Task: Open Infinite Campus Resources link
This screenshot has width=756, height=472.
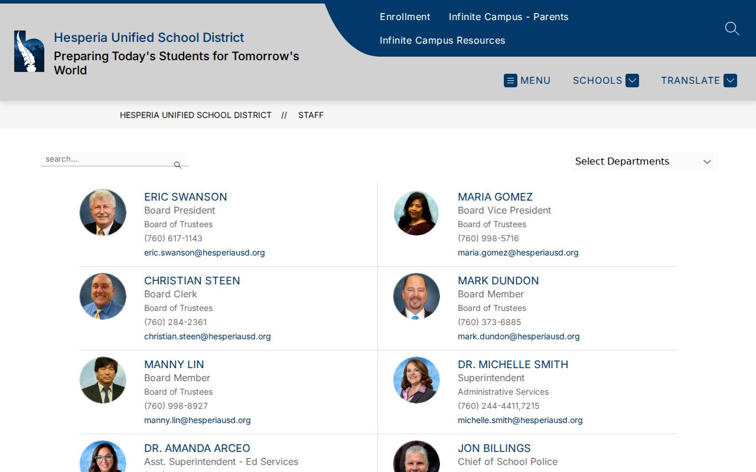Action: [x=442, y=41]
